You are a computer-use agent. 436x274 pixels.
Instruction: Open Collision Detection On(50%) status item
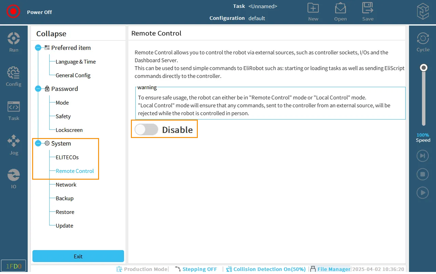(x=266, y=269)
